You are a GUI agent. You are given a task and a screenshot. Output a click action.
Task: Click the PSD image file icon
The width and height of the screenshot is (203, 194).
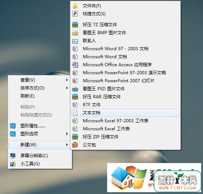point(75,89)
